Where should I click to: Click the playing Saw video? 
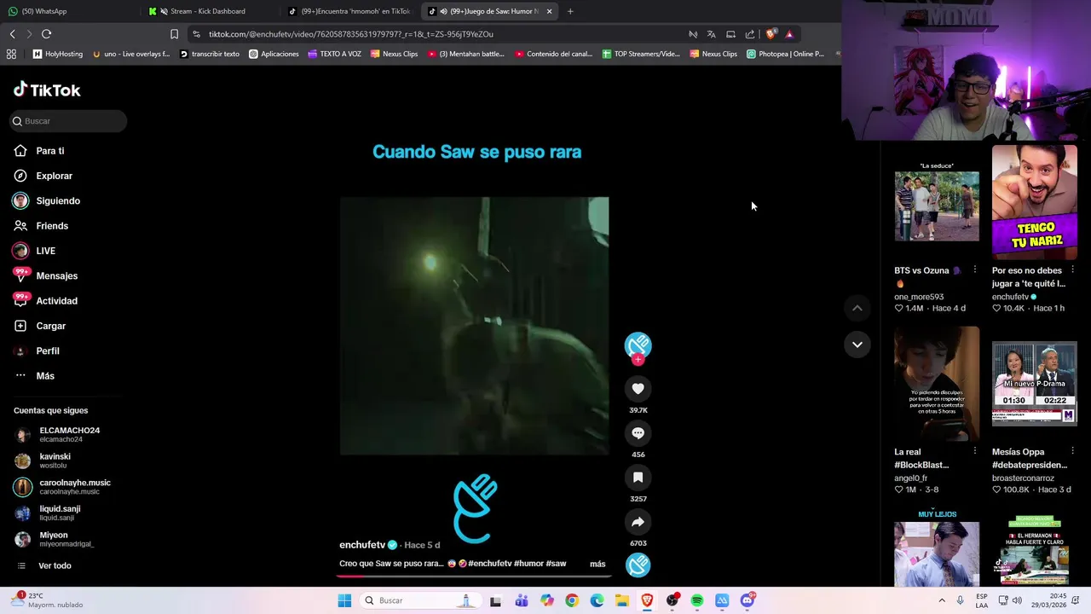tap(474, 326)
